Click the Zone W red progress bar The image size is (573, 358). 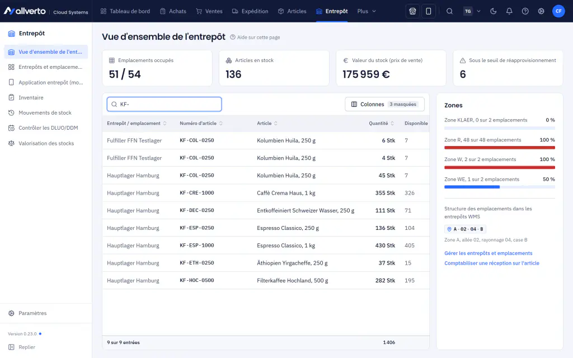(x=500, y=167)
